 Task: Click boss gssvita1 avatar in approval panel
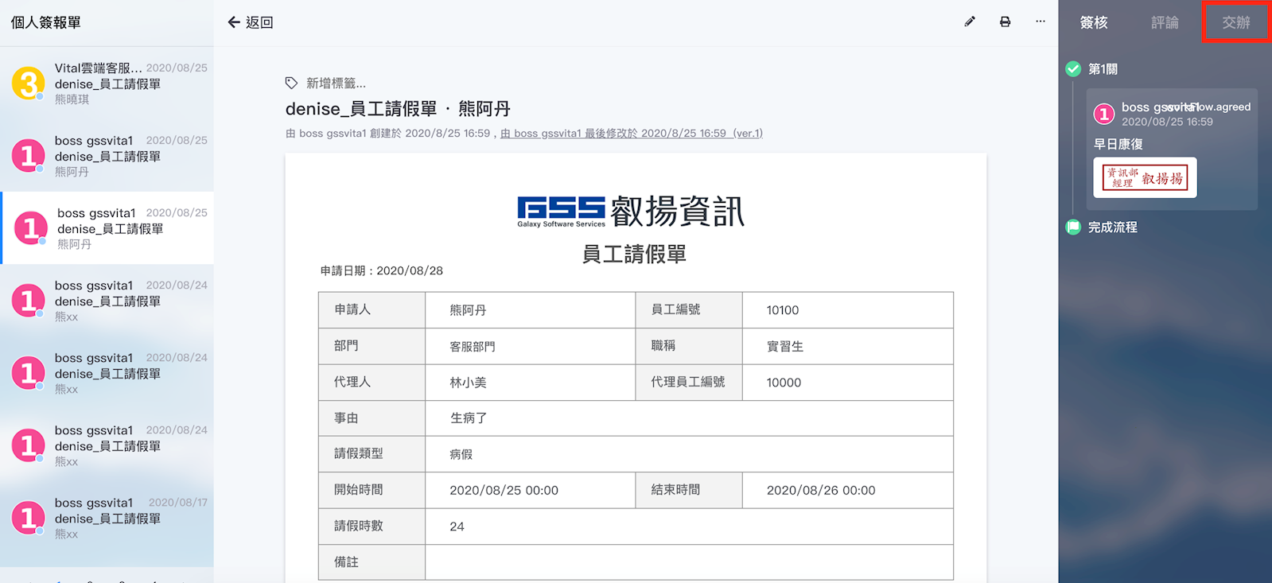(1104, 114)
